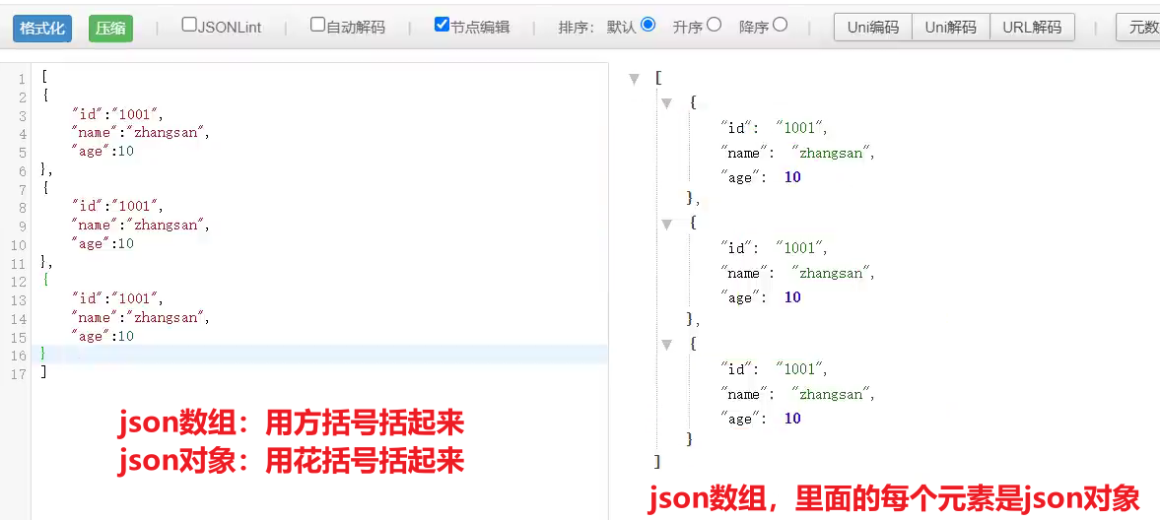1160x520 pixels.
Task: Click the third "id" key in tree view
Action: [737, 369]
